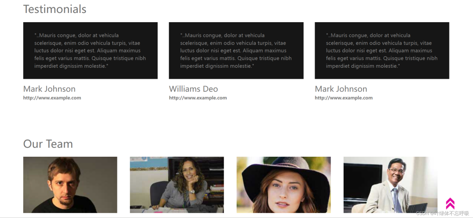The height and width of the screenshot is (218, 473).
Task: Open team photo of man in black shirt
Action: pyautogui.click(x=70, y=185)
